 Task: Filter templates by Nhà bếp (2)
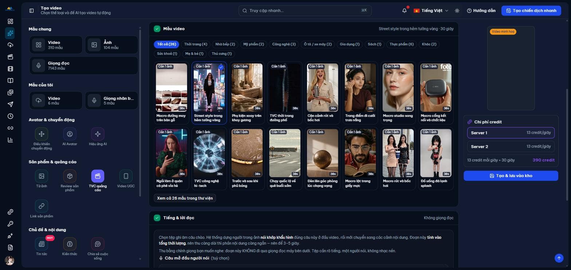tap(225, 44)
